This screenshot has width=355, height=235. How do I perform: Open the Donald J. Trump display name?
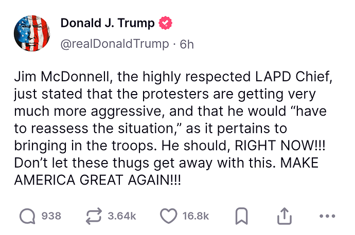[x=108, y=23]
